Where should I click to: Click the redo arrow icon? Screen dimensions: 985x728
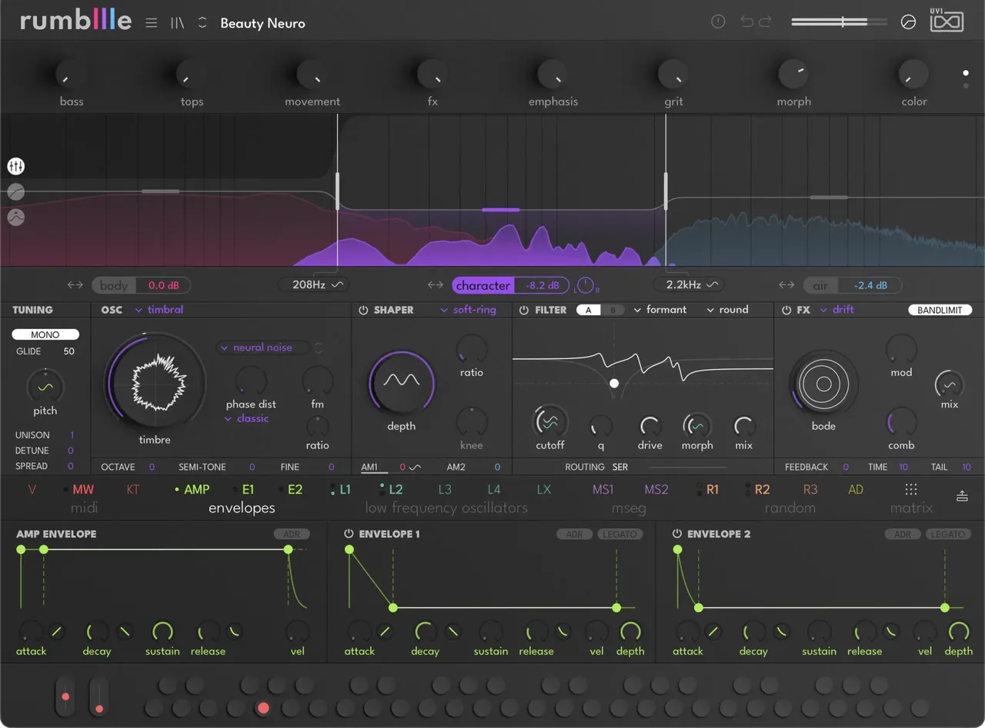pyautogui.click(x=765, y=22)
